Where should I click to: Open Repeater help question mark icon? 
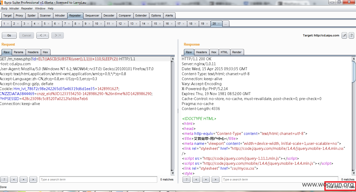351,35
